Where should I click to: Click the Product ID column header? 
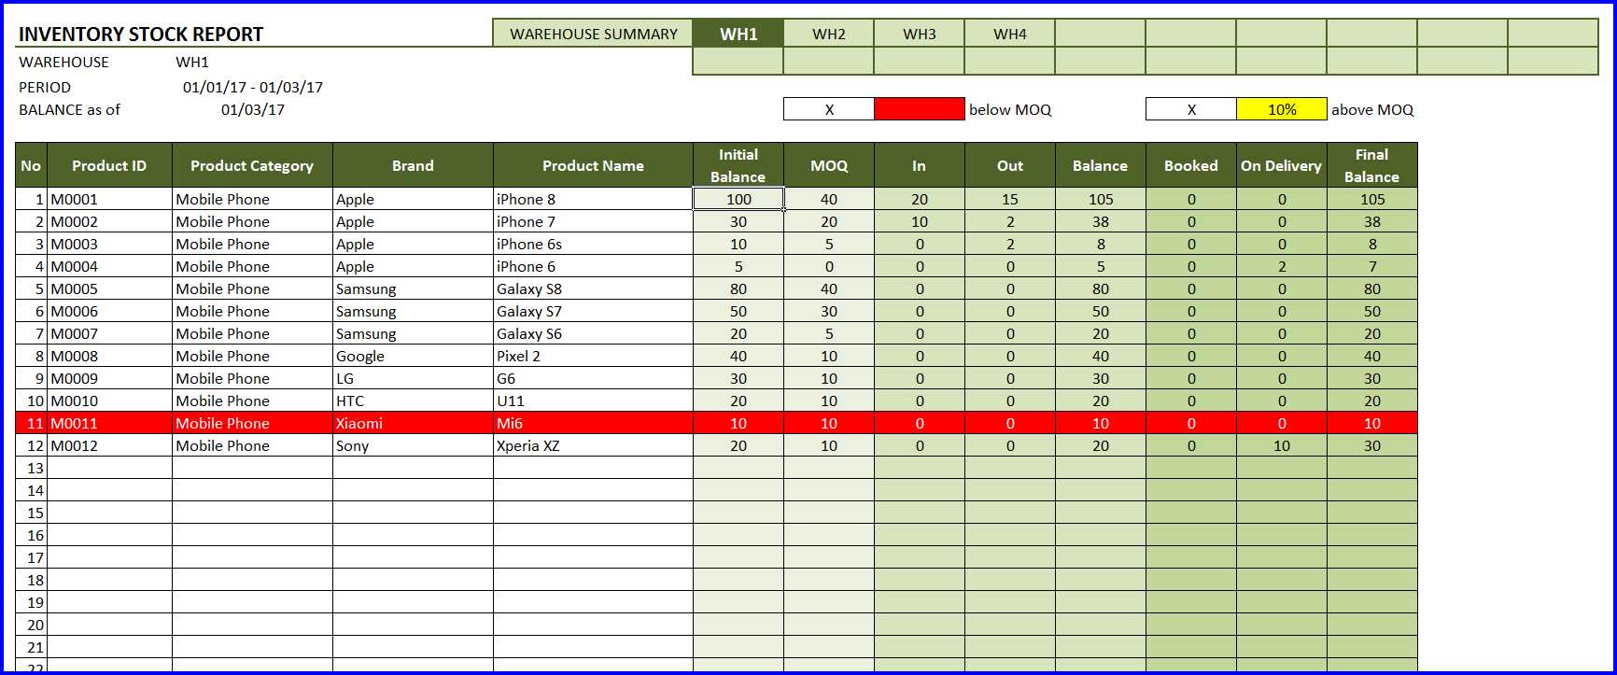pos(109,165)
